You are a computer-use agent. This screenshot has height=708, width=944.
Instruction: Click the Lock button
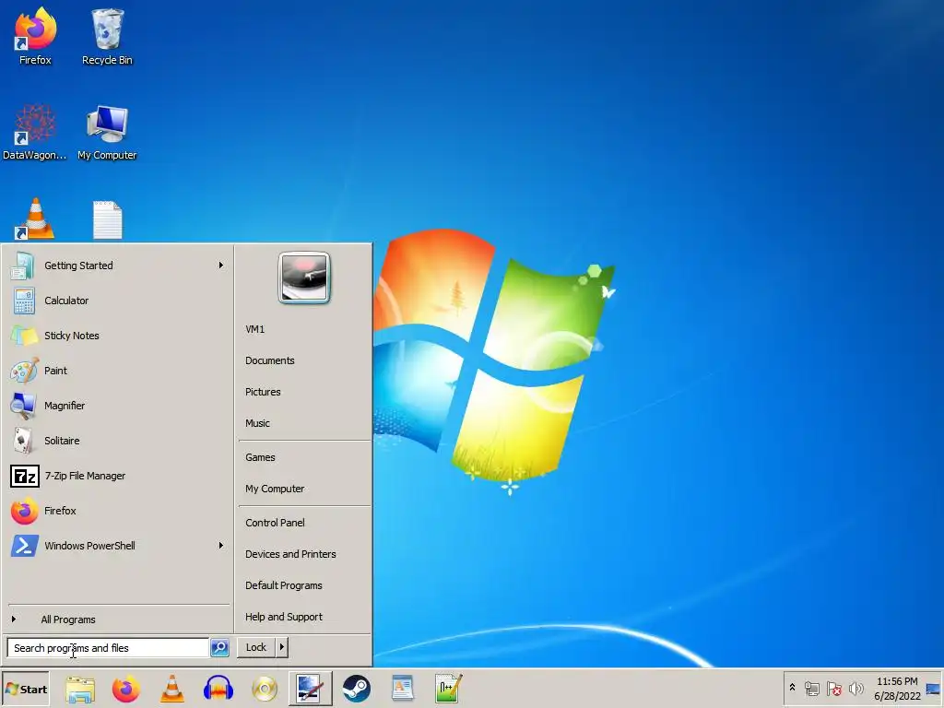click(x=256, y=647)
